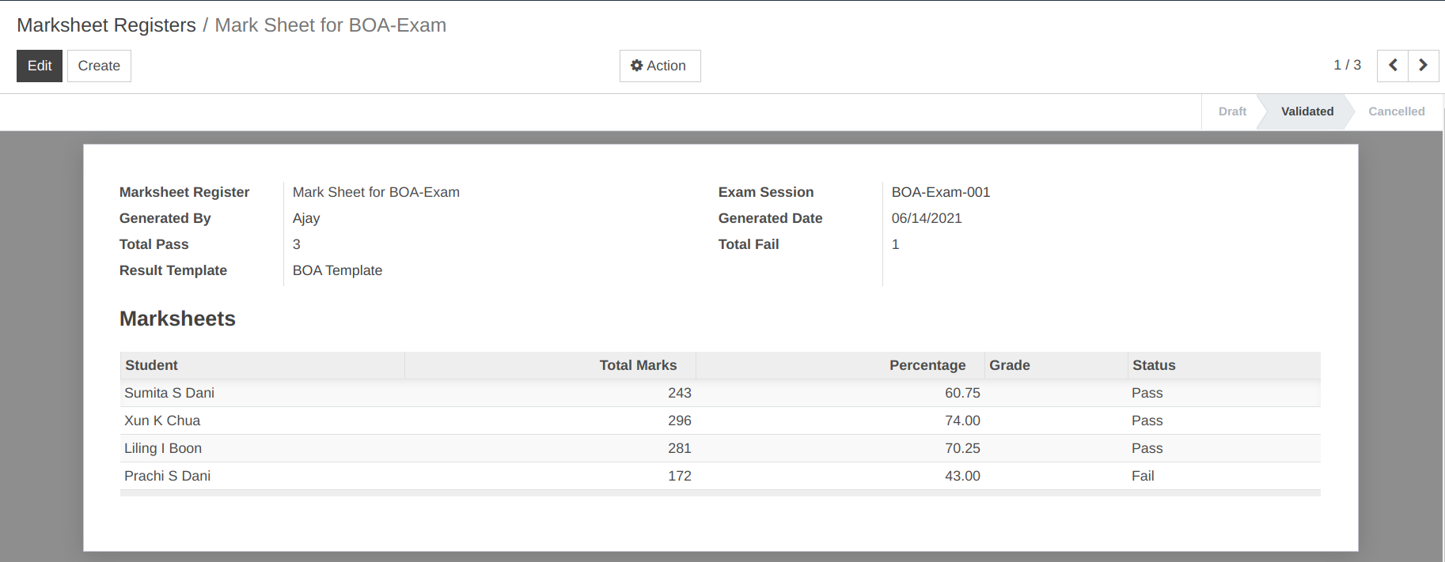The width and height of the screenshot is (1445, 562).
Task: Sort by the Student column header
Action: pyautogui.click(x=262, y=365)
